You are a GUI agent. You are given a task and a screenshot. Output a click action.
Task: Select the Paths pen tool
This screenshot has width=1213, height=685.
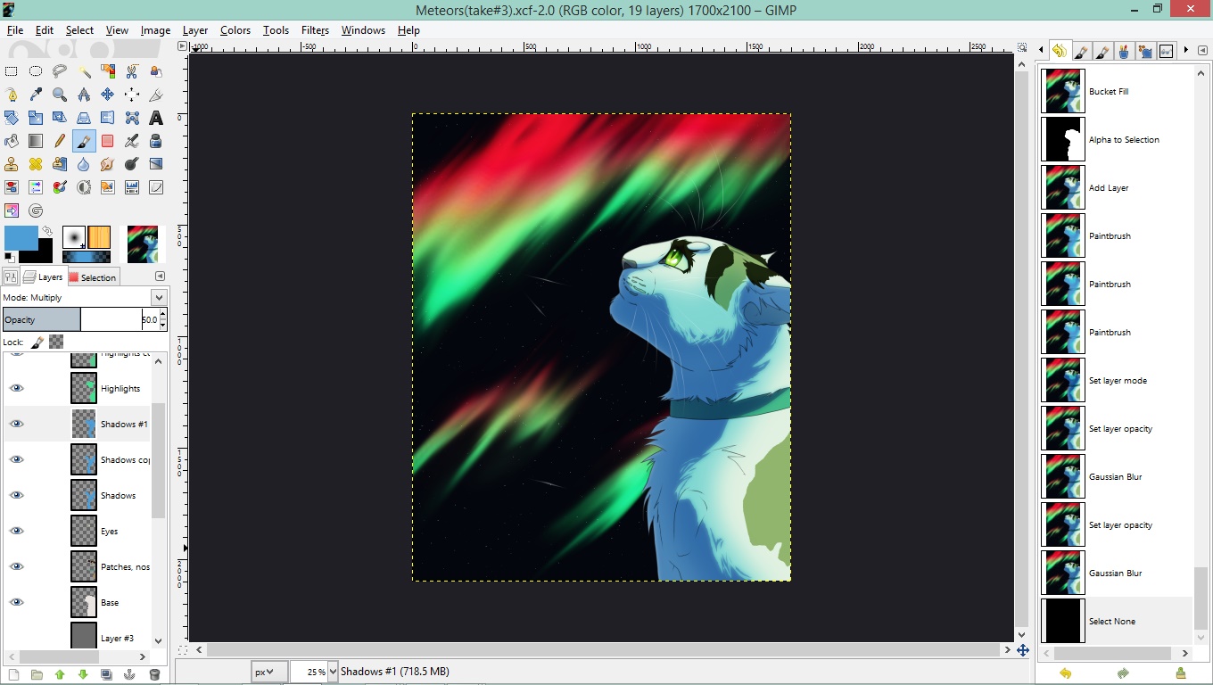coord(12,95)
